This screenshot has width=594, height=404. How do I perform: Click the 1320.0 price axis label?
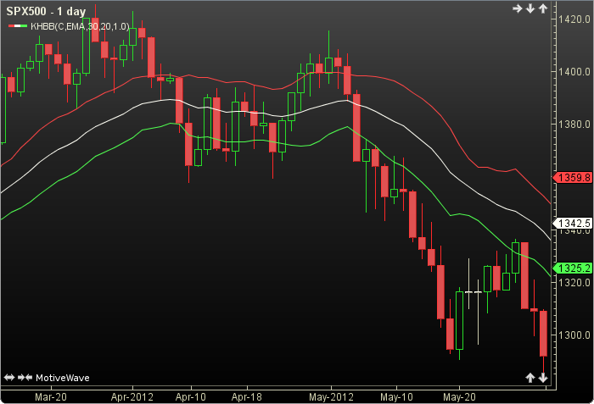coord(574,283)
